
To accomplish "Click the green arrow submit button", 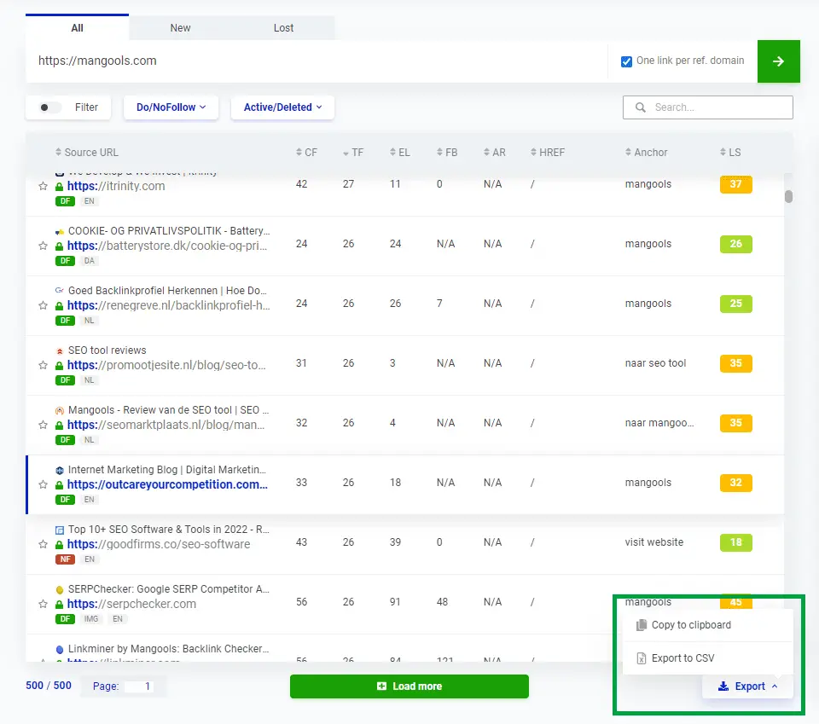I will click(778, 61).
